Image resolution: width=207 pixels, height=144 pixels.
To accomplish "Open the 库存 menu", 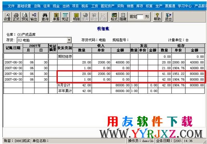I will [x=140, y=6].
